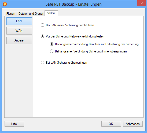Select 'Vor der Sicherung Netzwerkverbindung testen' radio
This screenshot has width=147, height=133.
pos(42,36)
